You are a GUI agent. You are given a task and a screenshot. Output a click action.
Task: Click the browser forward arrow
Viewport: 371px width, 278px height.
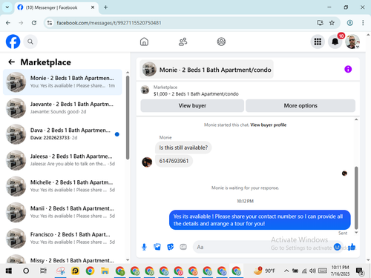coord(21,23)
